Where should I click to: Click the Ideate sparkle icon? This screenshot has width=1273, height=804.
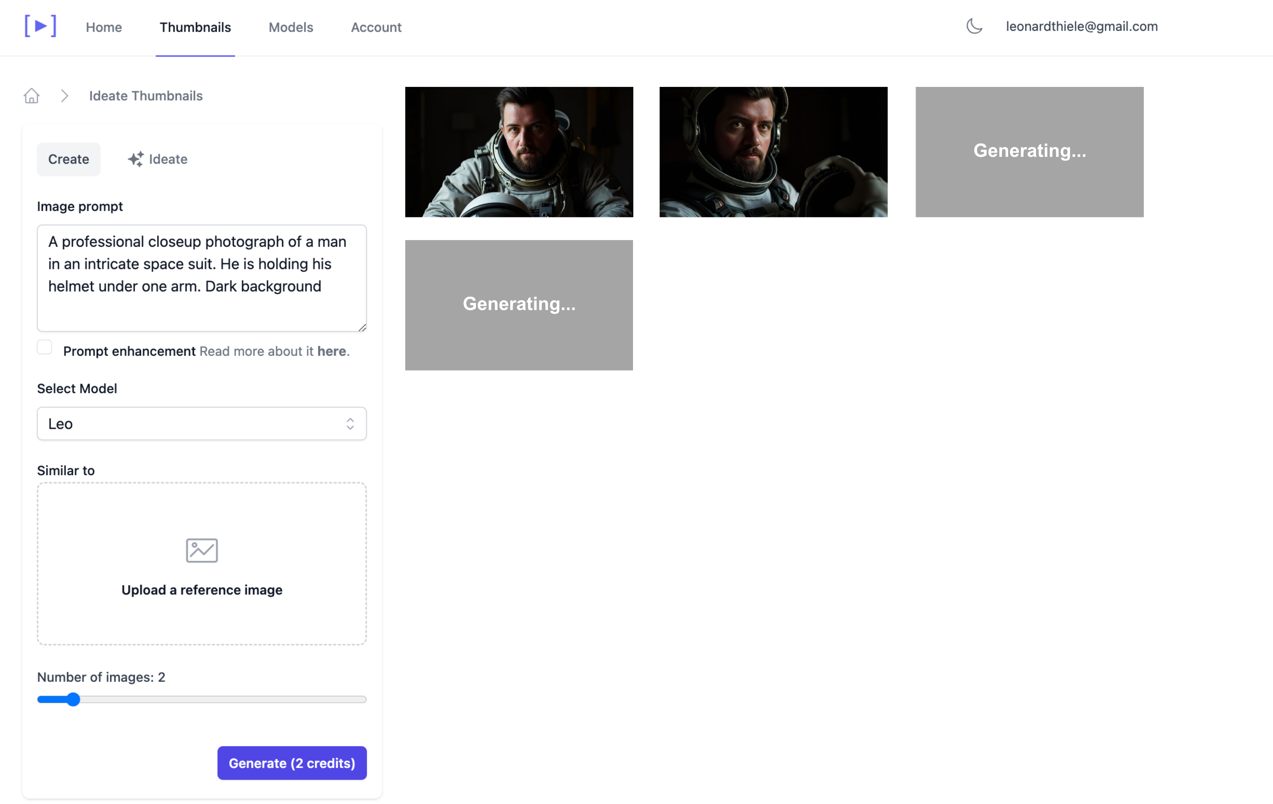136,159
